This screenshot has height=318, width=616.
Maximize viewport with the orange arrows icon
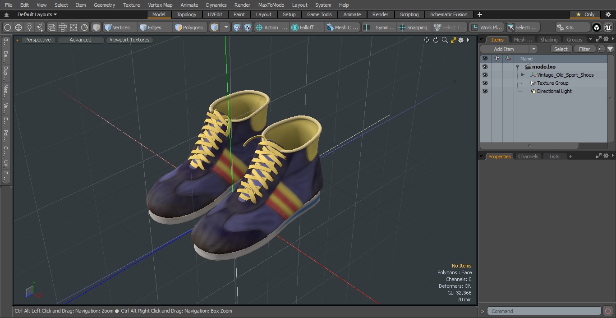pos(454,40)
